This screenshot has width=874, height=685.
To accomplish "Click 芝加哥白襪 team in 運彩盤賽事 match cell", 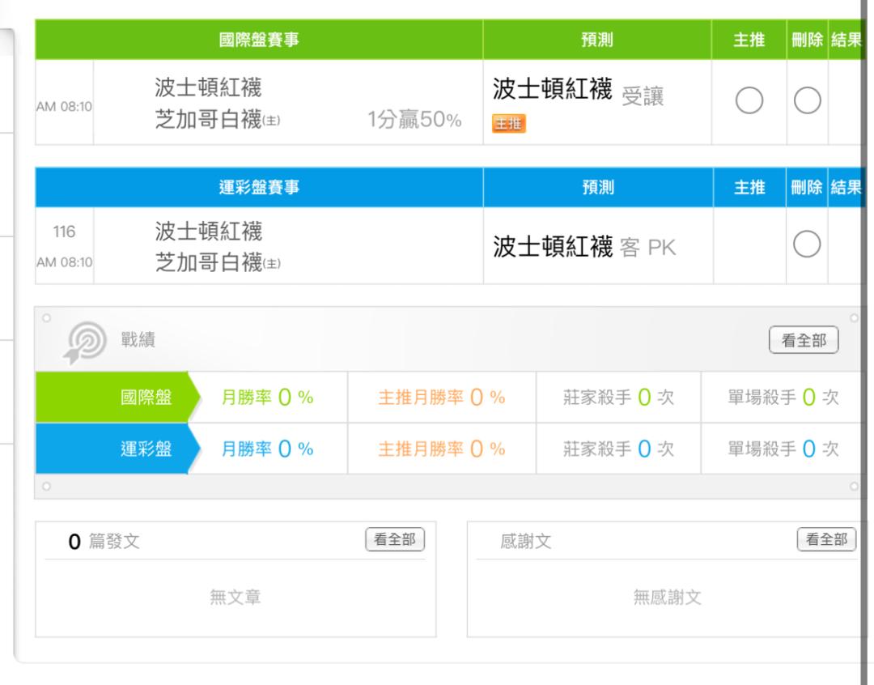I will (218, 262).
